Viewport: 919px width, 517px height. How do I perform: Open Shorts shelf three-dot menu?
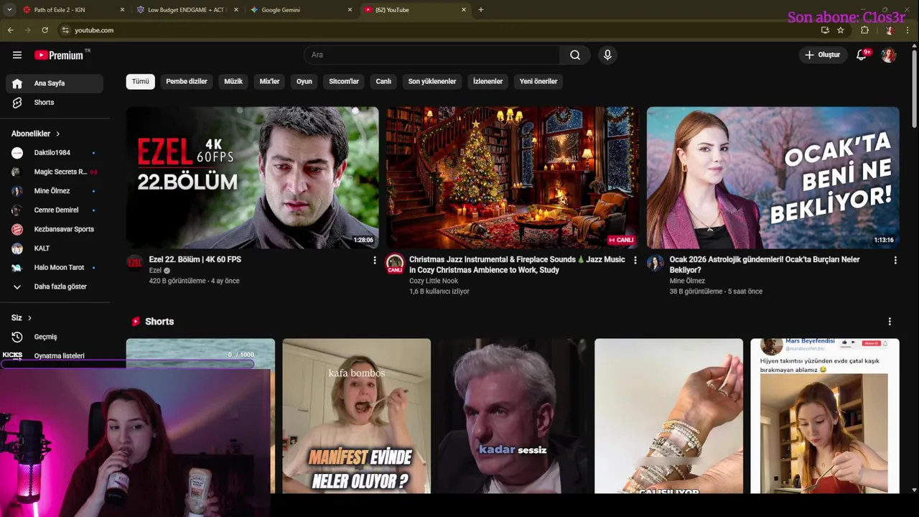point(890,322)
